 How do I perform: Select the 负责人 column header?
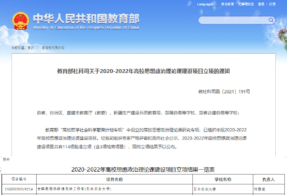pyautogui.click(x=268, y=179)
